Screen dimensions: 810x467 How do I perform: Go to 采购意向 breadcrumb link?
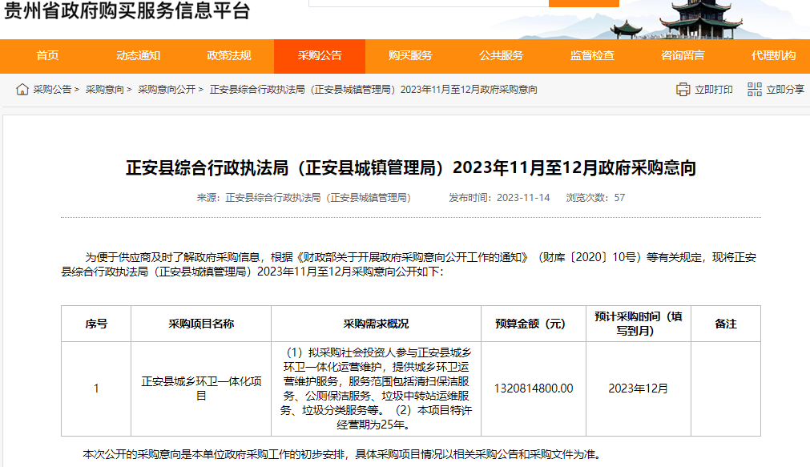pyautogui.click(x=105, y=90)
